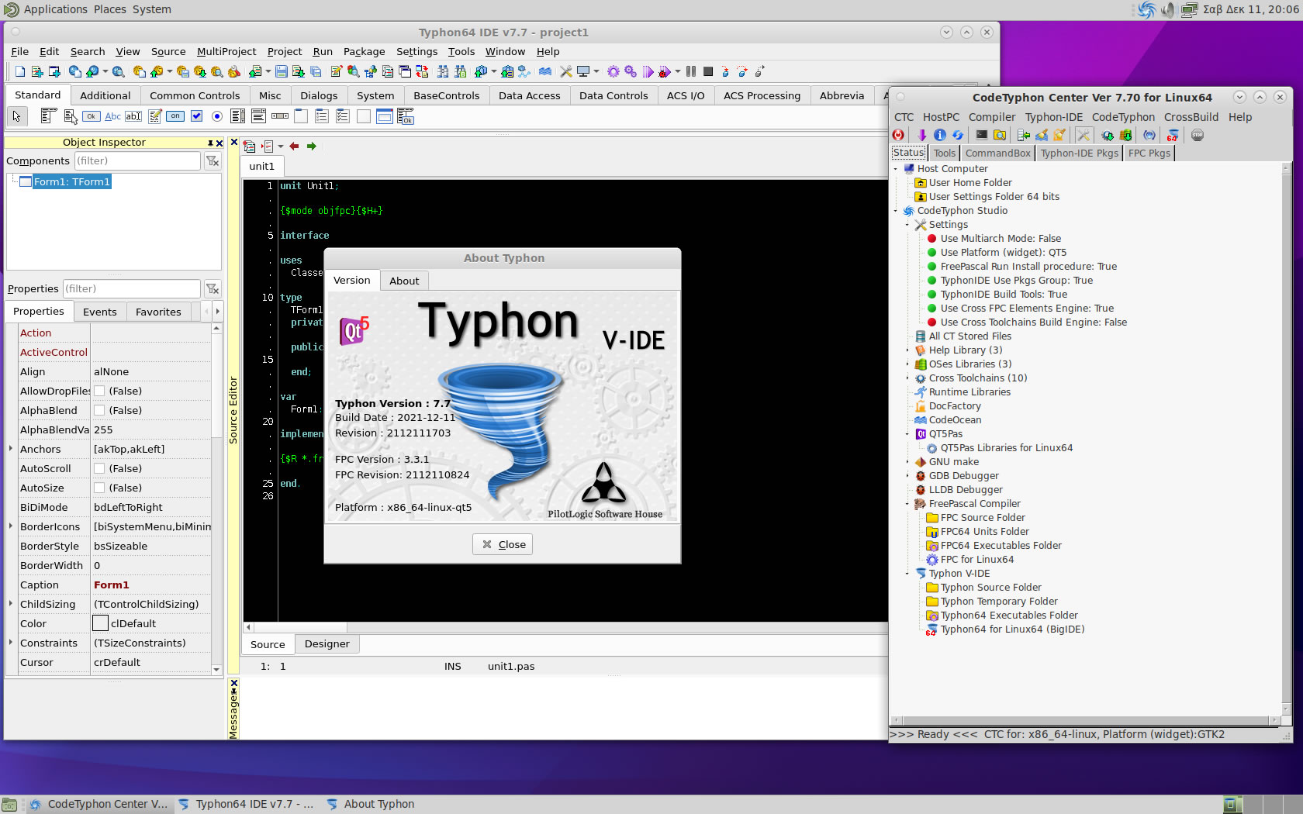
Task: Open the terminal icon in CodeTyphon Center toolbar
Action: [982, 135]
